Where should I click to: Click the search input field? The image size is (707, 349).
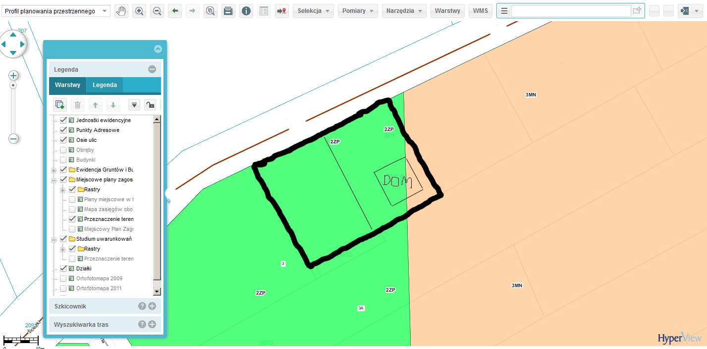coord(571,11)
